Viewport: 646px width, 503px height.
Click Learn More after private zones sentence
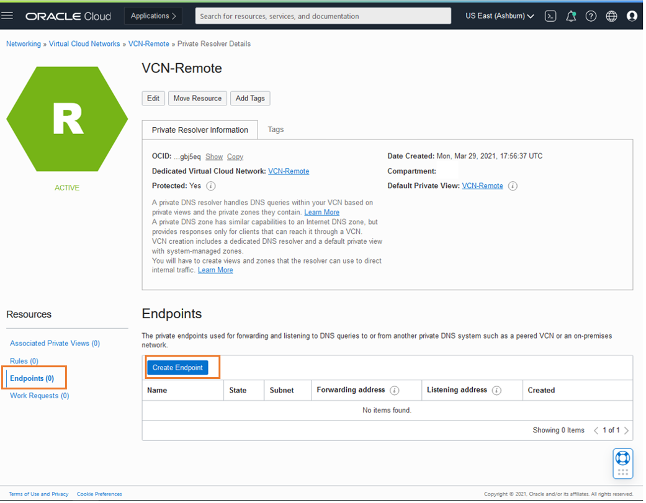tap(322, 212)
